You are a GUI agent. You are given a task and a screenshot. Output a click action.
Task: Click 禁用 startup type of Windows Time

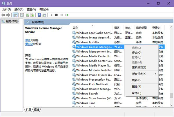tap(139, 103)
